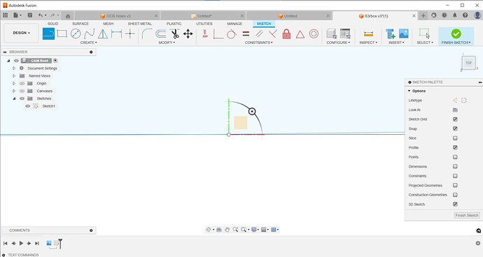Switch to the SOLID tab
This screenshot has height=257, width=483.
52,24
